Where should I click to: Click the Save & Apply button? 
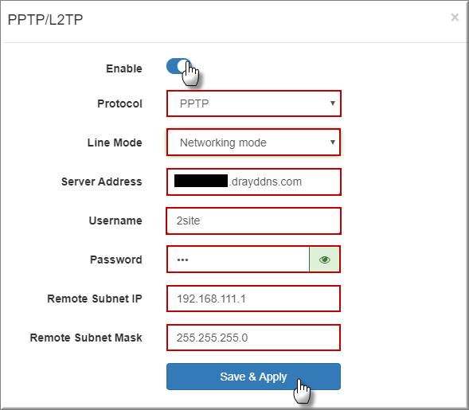pos(254,377)
